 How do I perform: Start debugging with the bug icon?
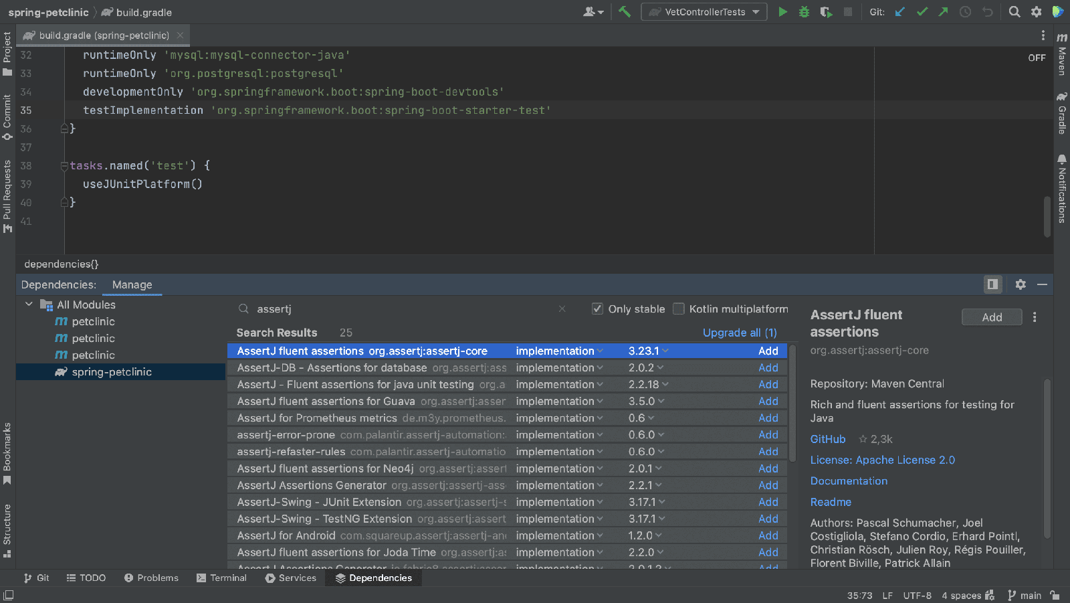pyautogui.click(x=804, y=11)
